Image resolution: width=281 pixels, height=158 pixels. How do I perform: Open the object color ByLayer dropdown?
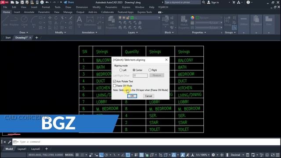click(x=209, y=18)
